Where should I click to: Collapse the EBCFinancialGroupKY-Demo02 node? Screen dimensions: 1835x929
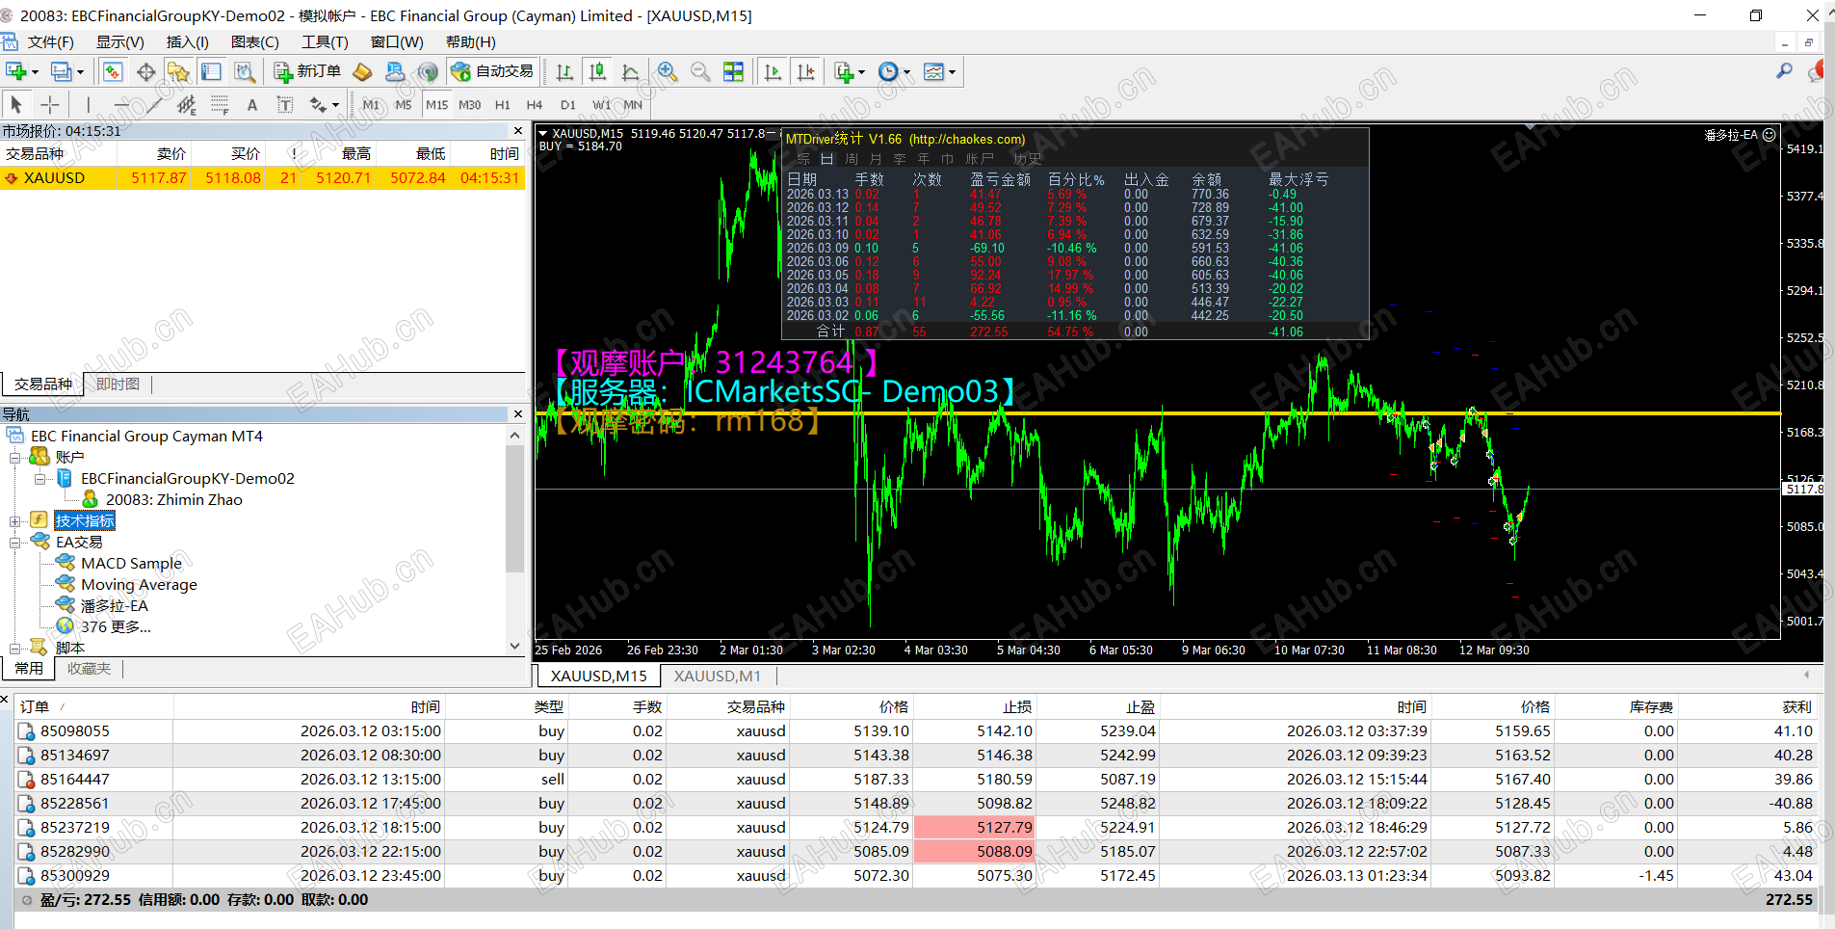click(x=40, y=479)
